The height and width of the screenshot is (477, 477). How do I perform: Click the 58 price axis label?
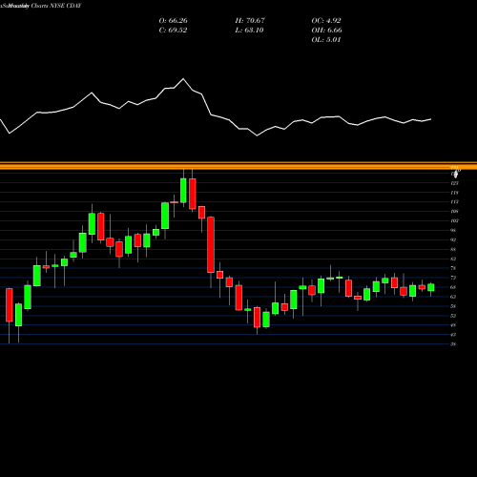453,306
